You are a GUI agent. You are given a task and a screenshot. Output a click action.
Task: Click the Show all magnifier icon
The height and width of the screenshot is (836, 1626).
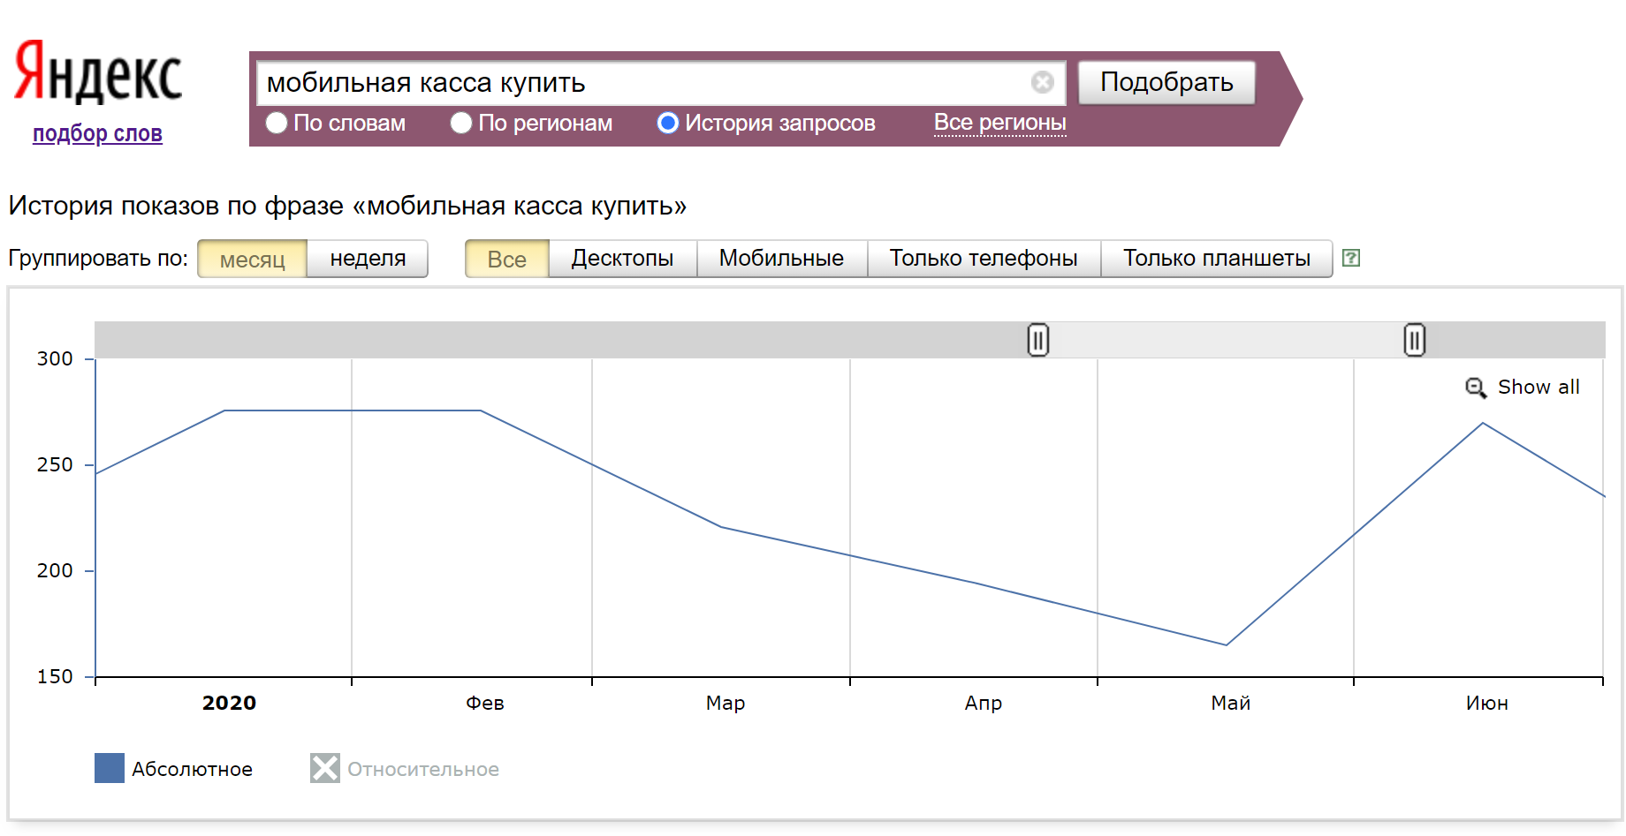[x=1475, y=388]
